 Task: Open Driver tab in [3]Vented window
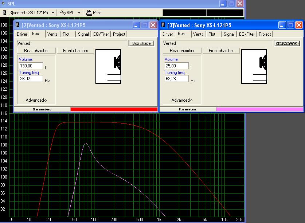168,34
